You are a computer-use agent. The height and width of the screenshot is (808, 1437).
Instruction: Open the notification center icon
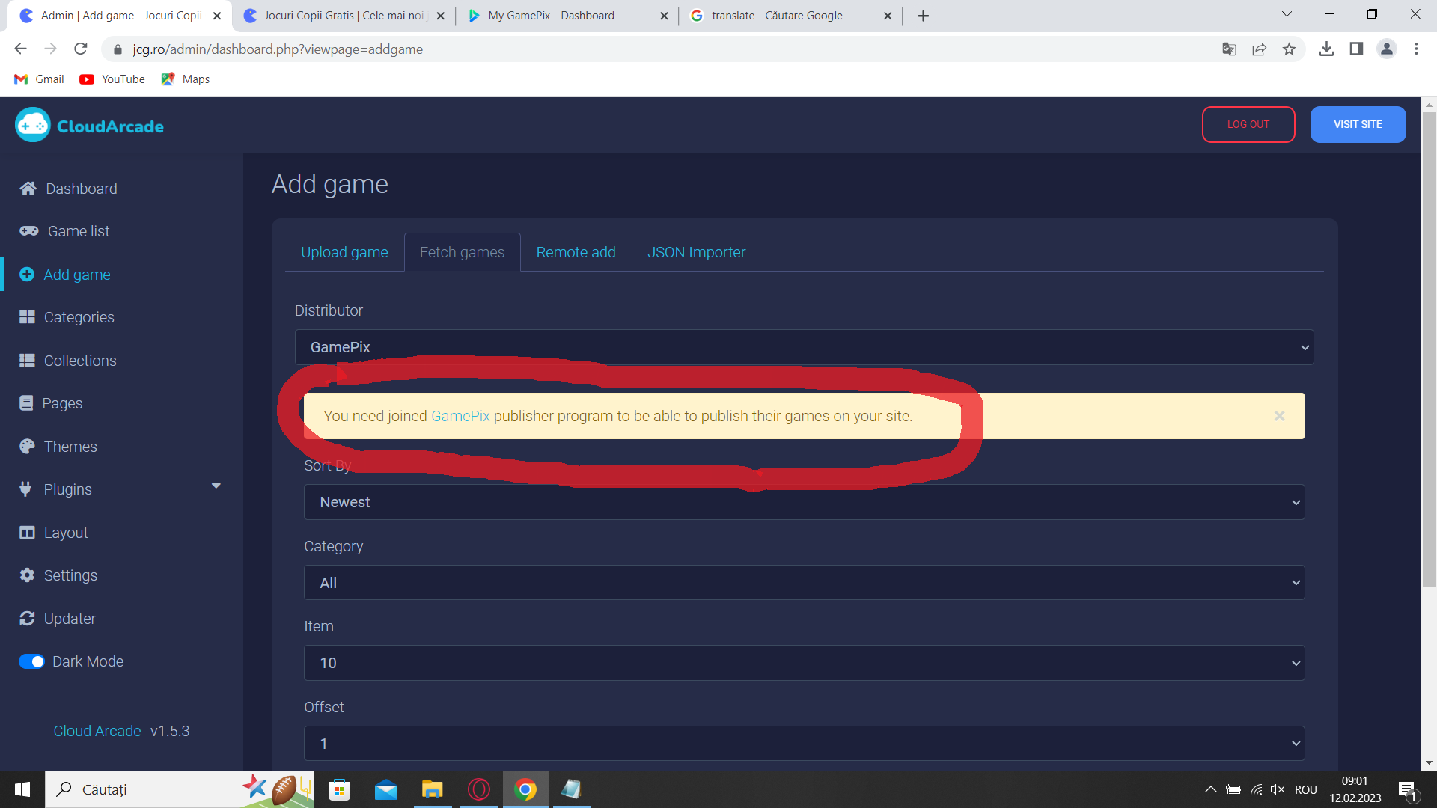pos(1407,789)
